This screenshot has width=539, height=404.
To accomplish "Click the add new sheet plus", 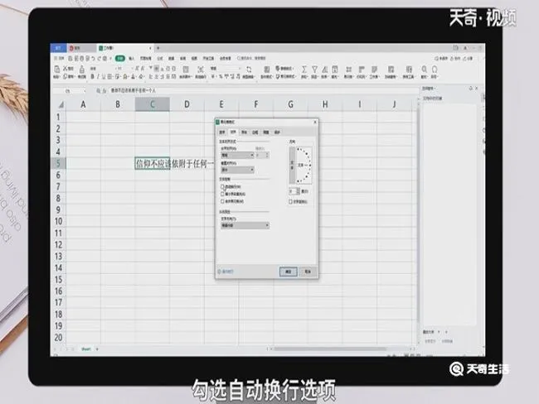I will (97, 349).
